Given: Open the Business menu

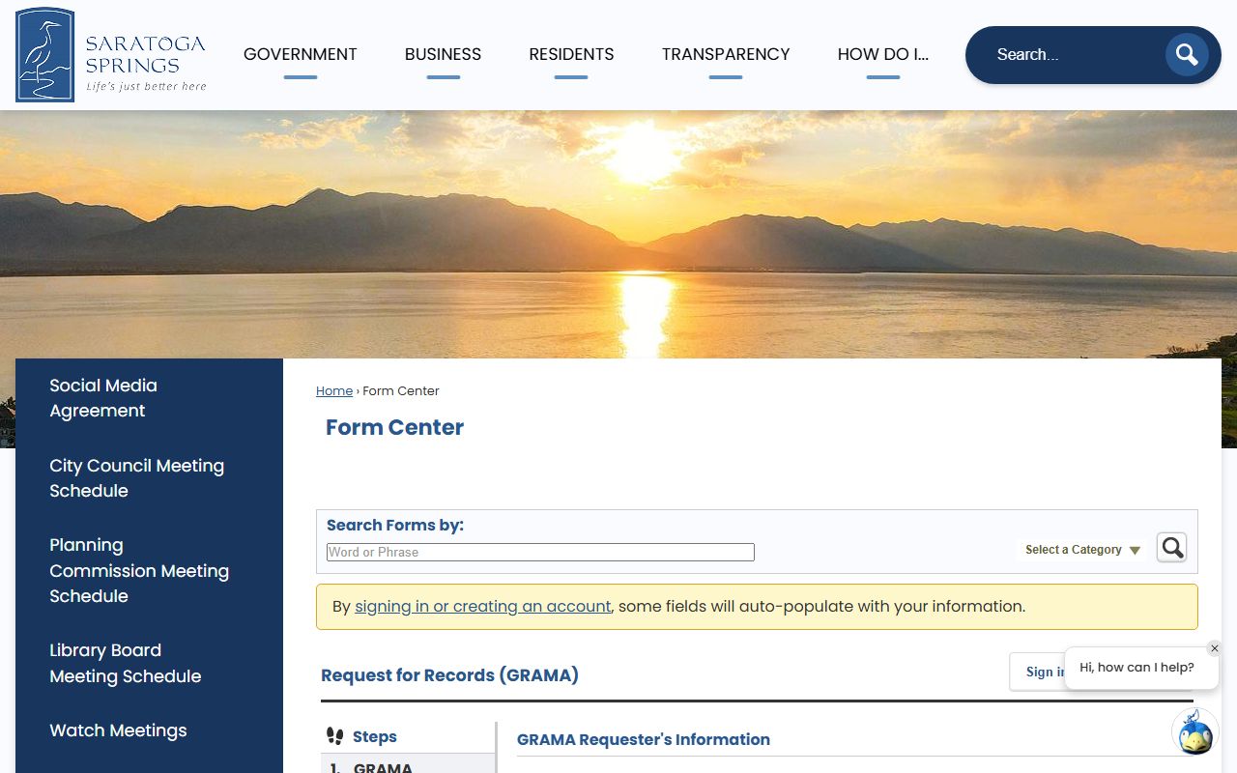Looking at the screenshot, I should tap(443, 54).
